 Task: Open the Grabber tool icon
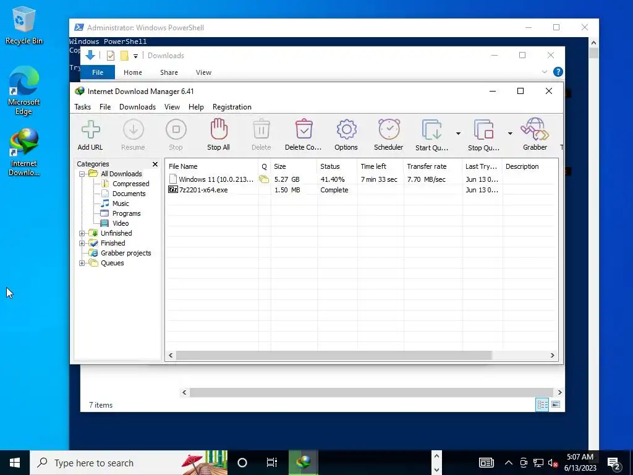click(x=535, y=129)
